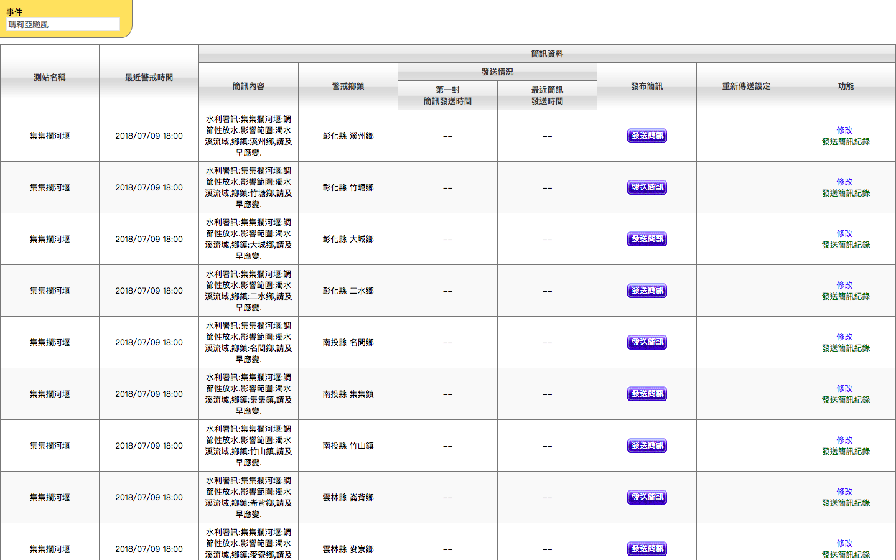View 發送簡訊紀錄 for 崙背鄉 row
Screen dimensions: 896x560
(846, 503)
